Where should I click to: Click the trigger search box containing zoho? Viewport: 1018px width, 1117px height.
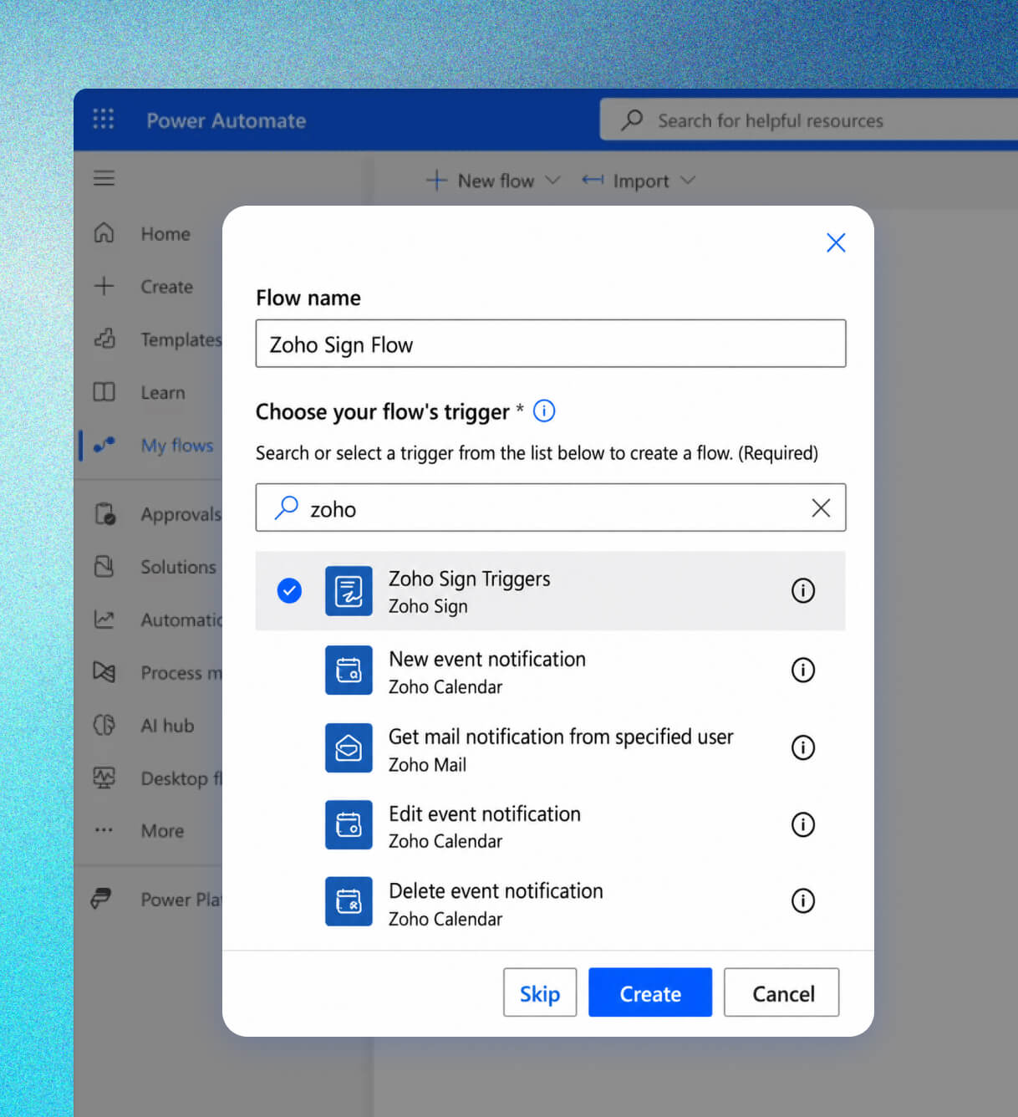(551, 507)
